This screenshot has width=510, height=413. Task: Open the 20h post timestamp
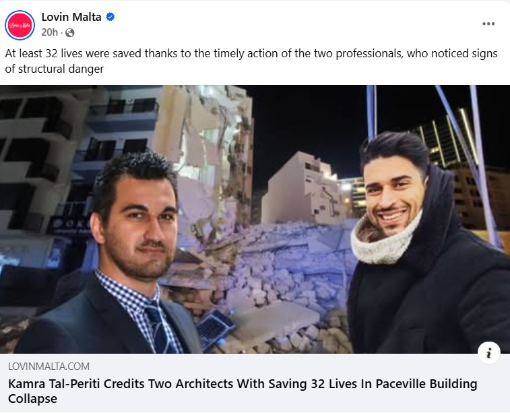49,32
